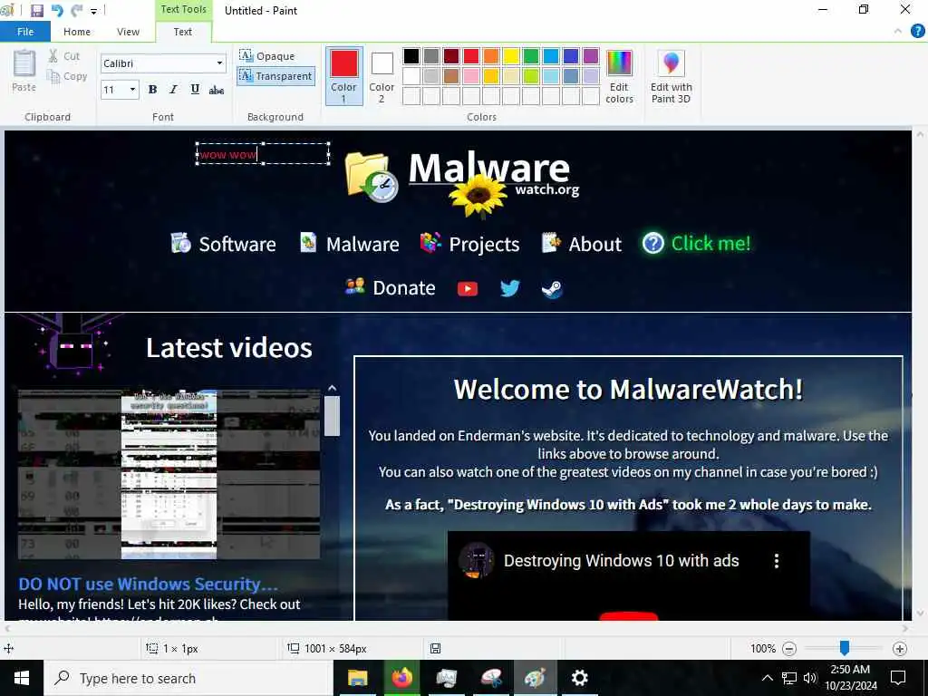Screen dimensions: 928x696
Task: Click inside the 'wow wow' text box
Action: coord(263,154)
